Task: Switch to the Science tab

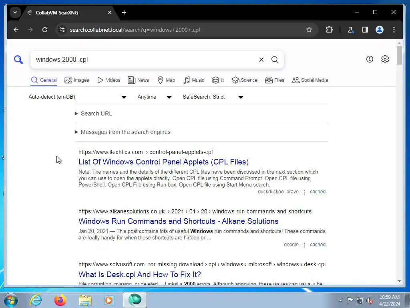Action: (244, 80)
